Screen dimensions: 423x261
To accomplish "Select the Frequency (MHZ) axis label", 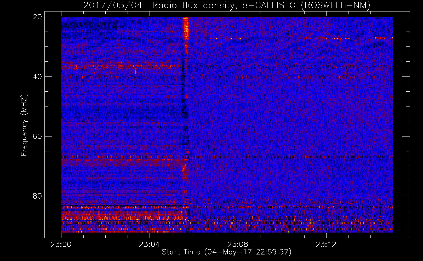I will [x=24, y=125].
